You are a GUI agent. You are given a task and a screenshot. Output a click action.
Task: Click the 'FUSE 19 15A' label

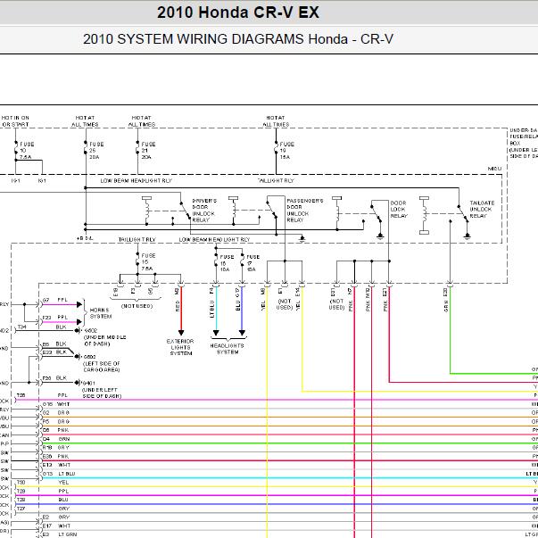286,151
